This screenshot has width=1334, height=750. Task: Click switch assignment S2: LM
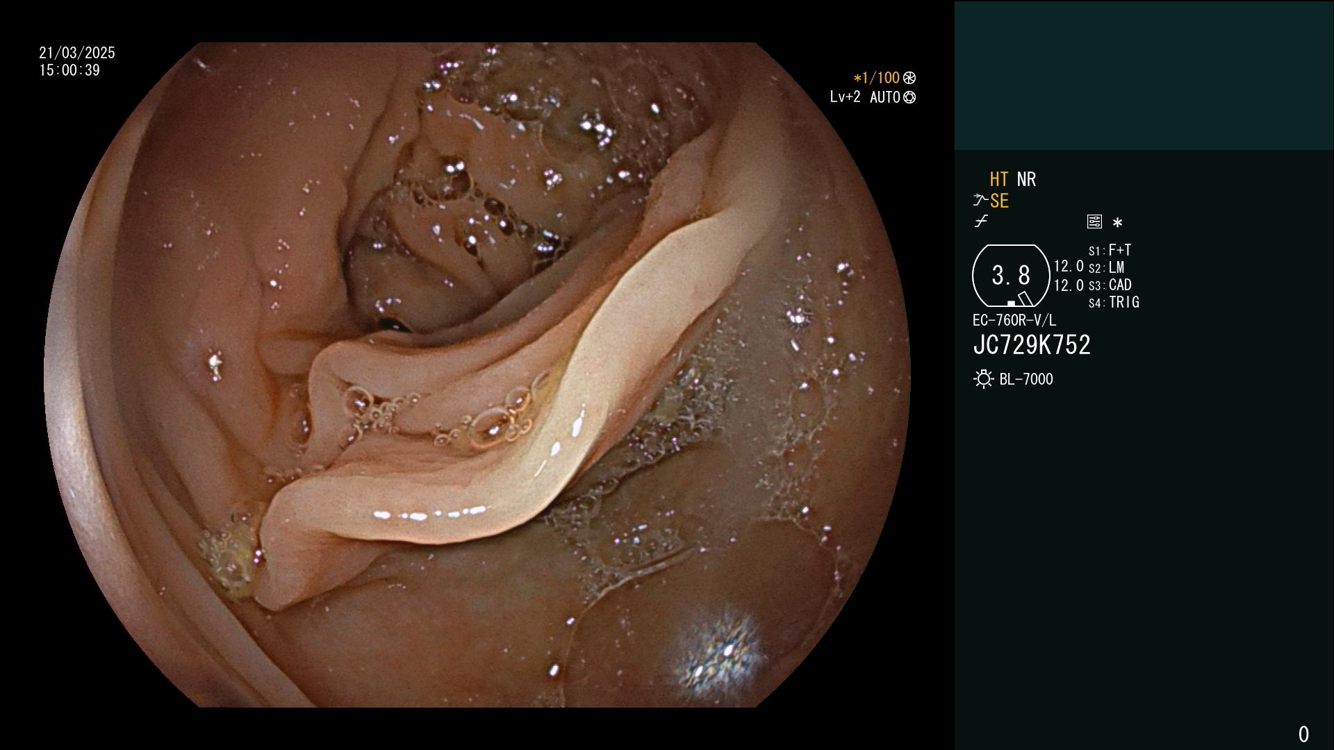pyautogui.click(x=1107, y=267)
